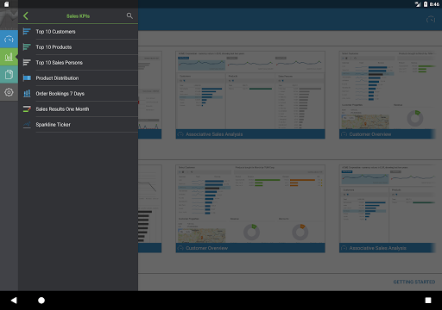
Task: Open settings gear in sidebar
Action: 9,92
